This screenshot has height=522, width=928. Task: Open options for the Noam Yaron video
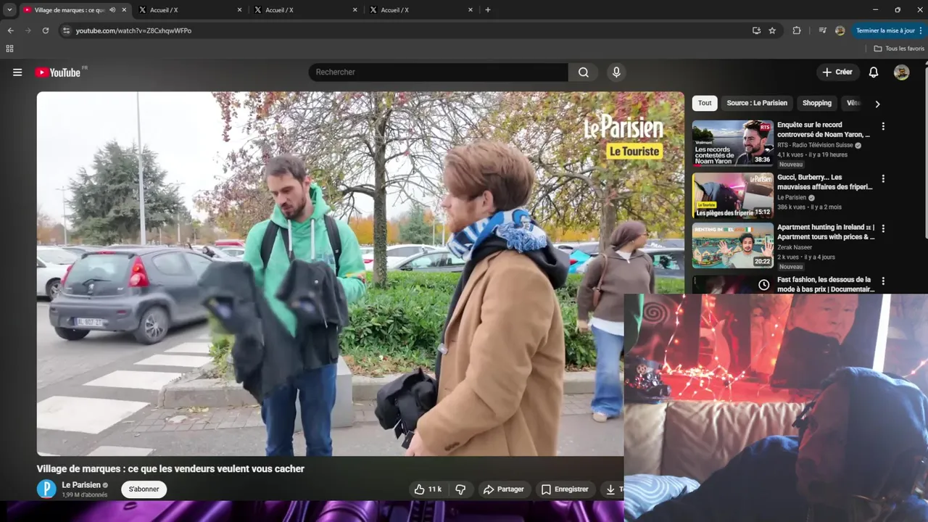click(x=883, y=126)
